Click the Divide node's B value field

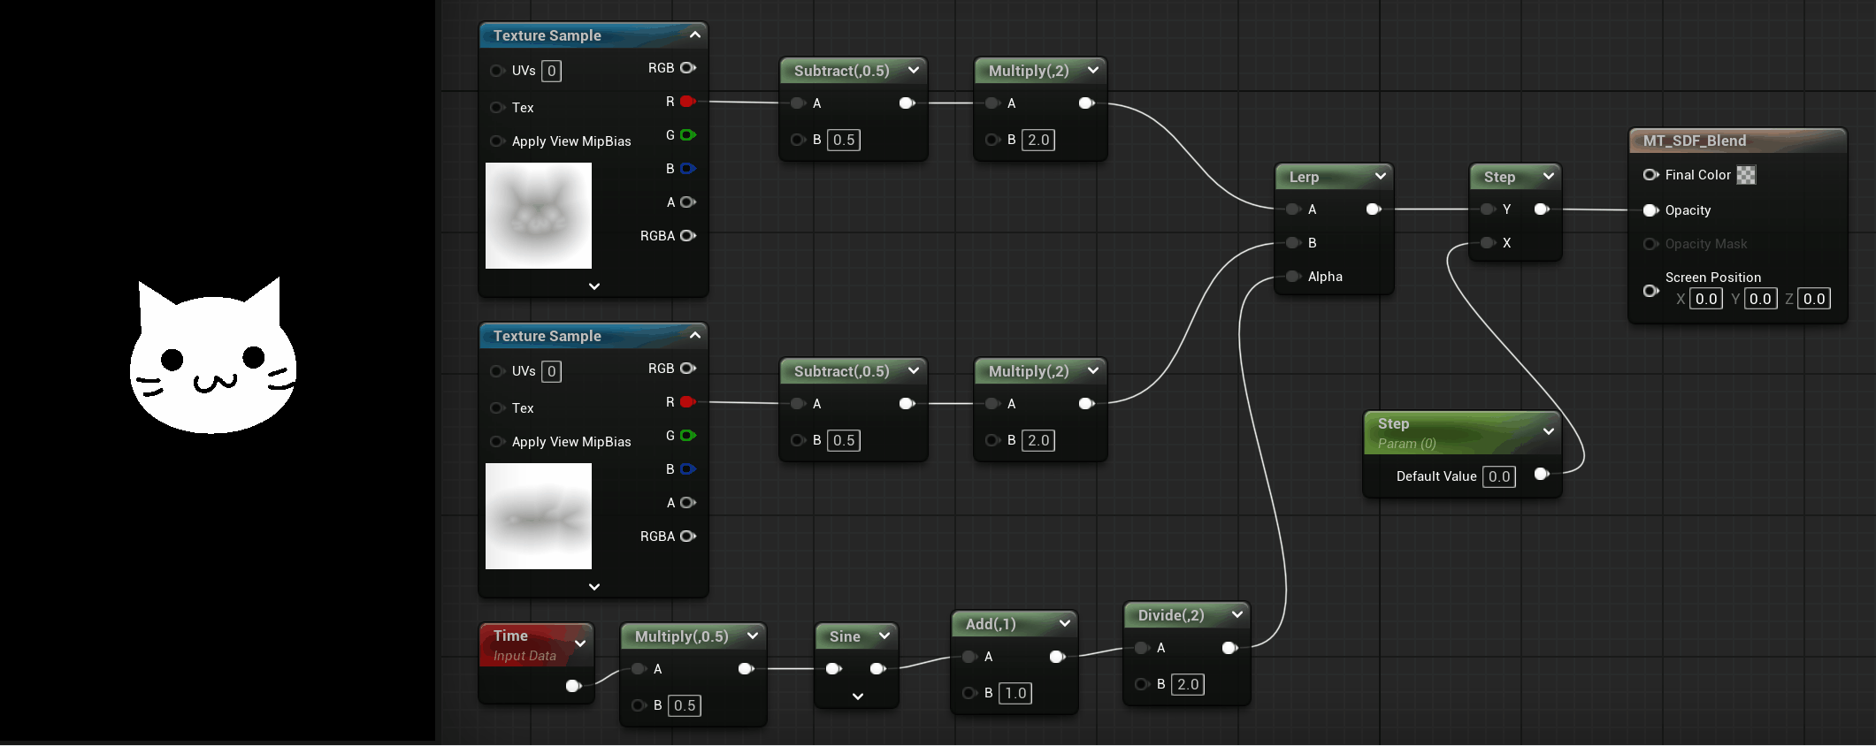tap(1187, 684)
